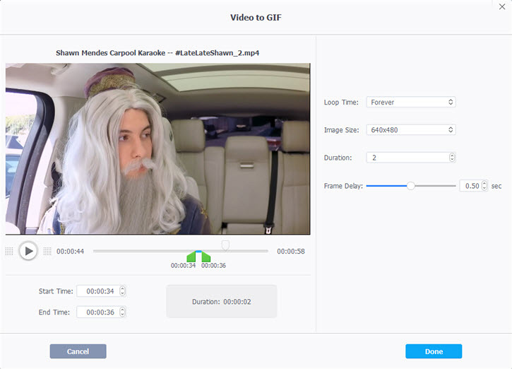Click the Start Time stepper arrows
Viewport: 512px width, 369px height.
[x=122, y=291]
